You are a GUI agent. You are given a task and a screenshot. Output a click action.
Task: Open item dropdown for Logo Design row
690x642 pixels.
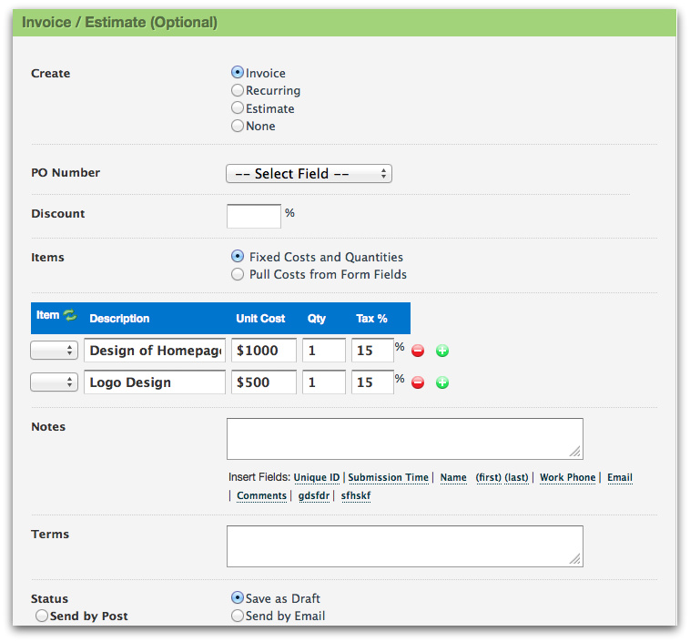tap(55, 382)
